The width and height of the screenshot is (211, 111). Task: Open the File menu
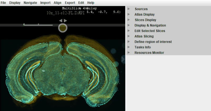click(3, 3)
